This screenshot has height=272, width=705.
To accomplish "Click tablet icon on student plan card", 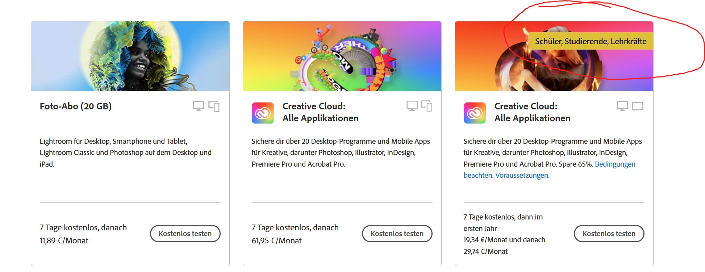I will click(638, 106).
